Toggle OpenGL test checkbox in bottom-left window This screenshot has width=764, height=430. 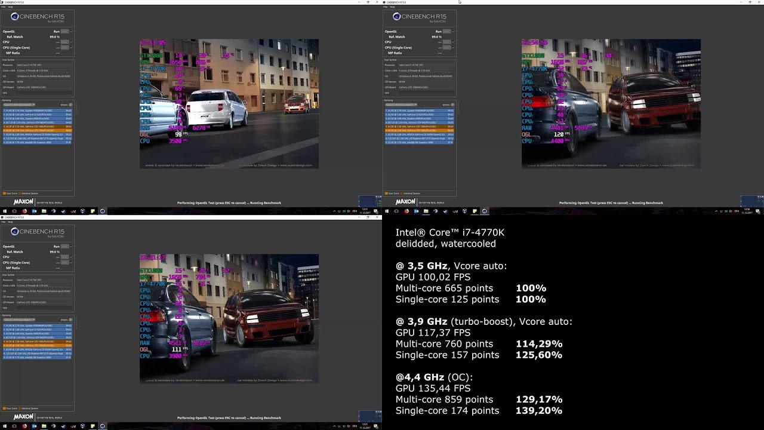tap(71, 246)
